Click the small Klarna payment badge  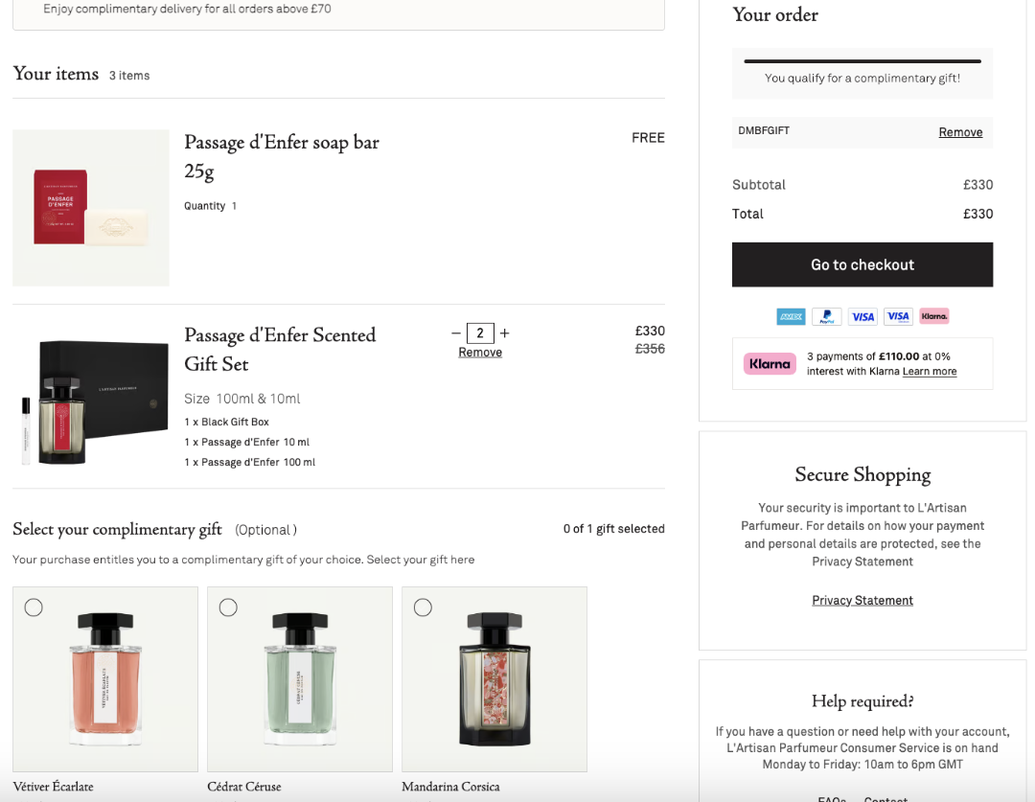point(933,316)
